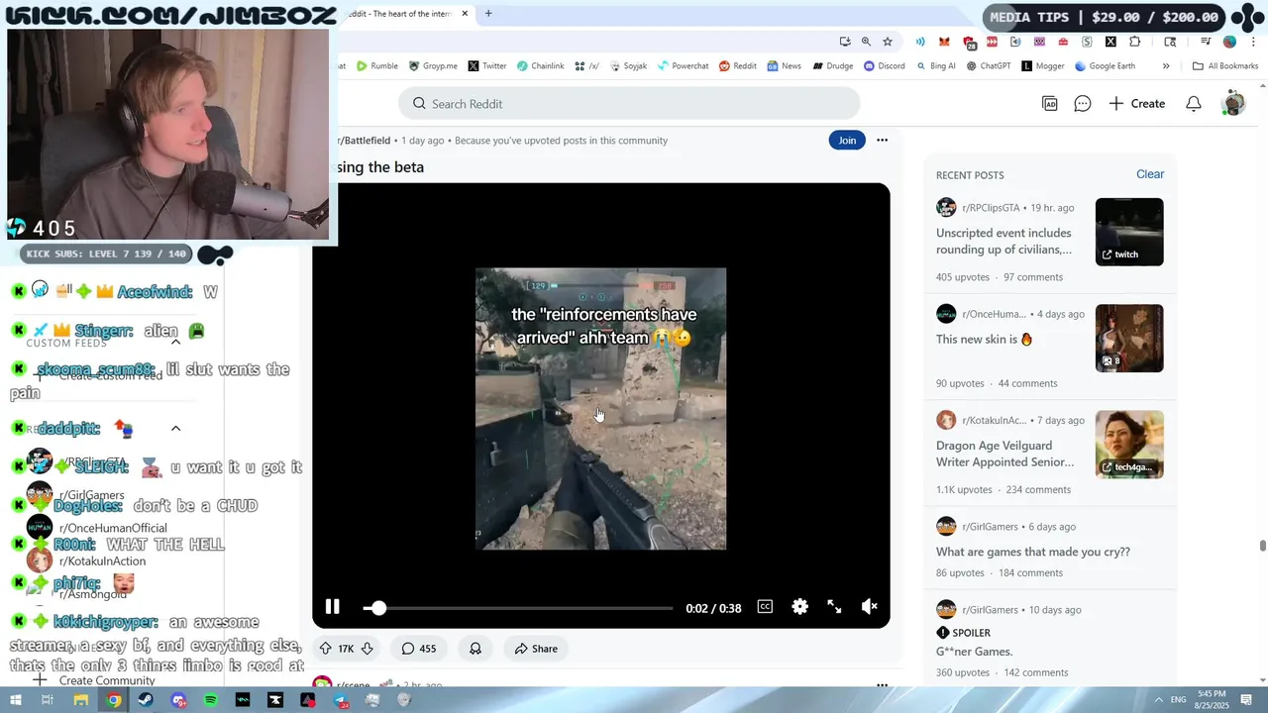Bookmark this page with the star
The height and width of the screenshot is (713, 1268).
click(888, 42)
